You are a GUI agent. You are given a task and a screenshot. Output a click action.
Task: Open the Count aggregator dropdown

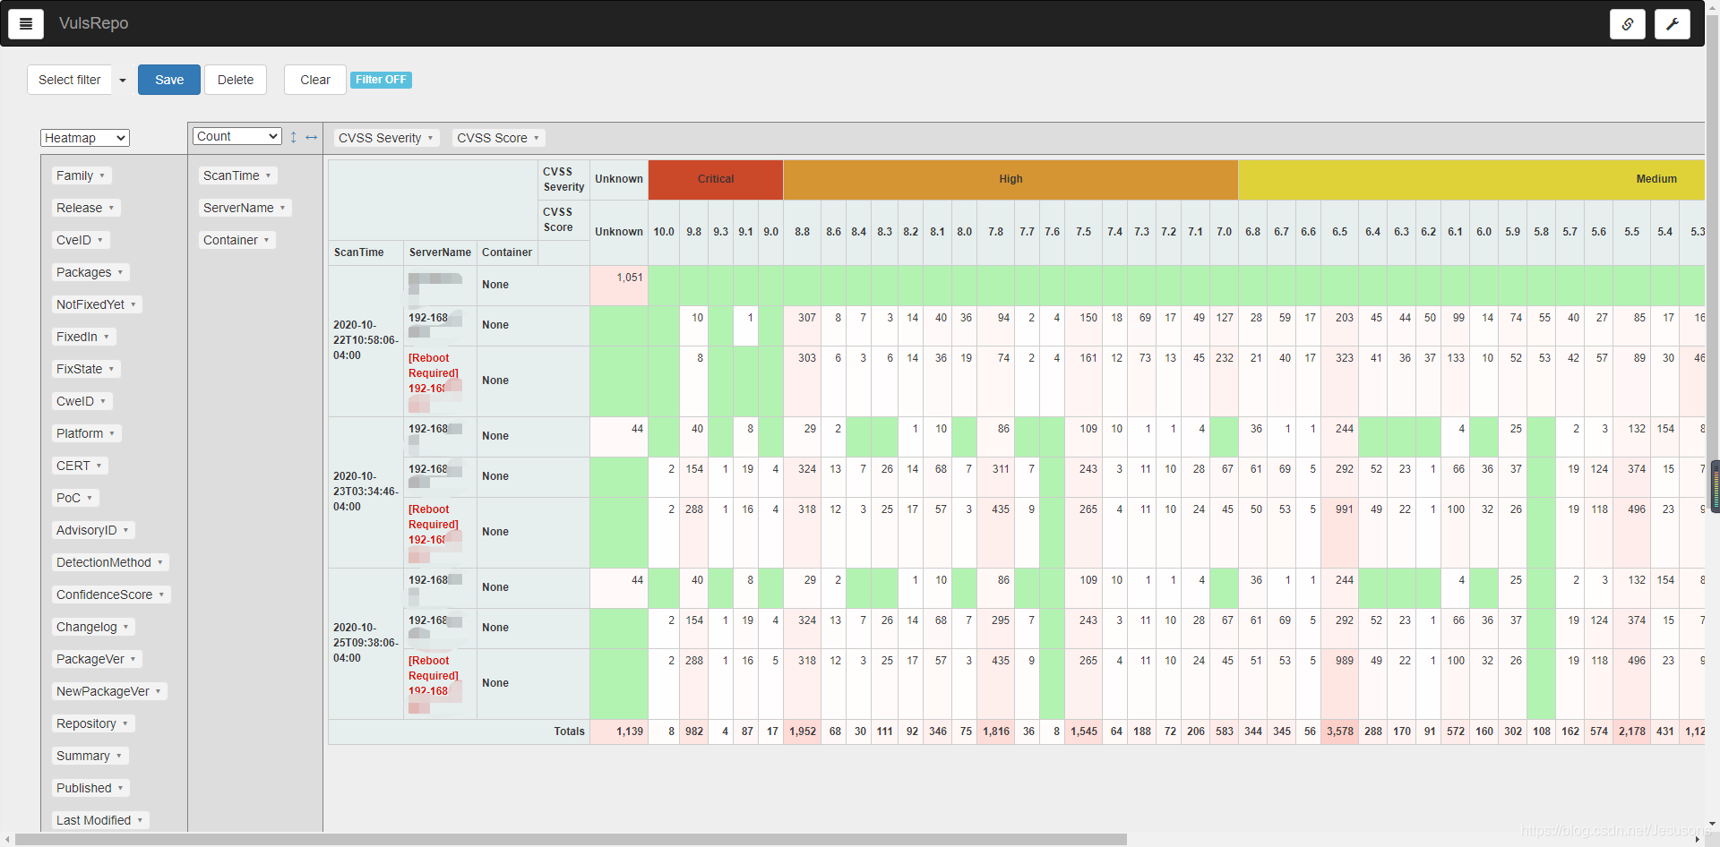pyautogui.click(x=237, y=136)
